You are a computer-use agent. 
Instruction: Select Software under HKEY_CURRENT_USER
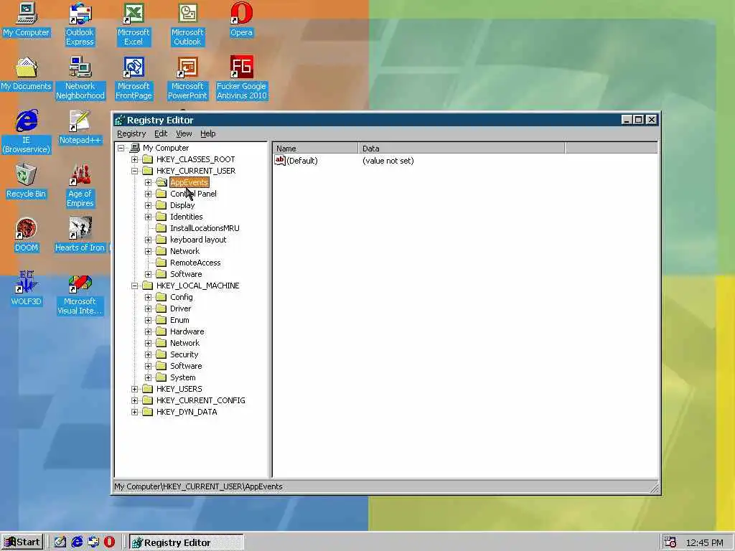[186, 274]
